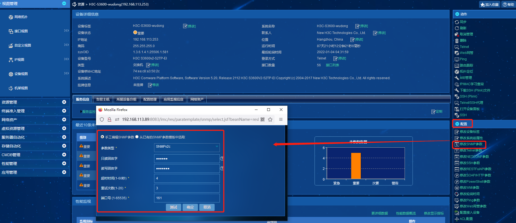
Task: Click the Firefox address bar URL
Action: (190, 119)
